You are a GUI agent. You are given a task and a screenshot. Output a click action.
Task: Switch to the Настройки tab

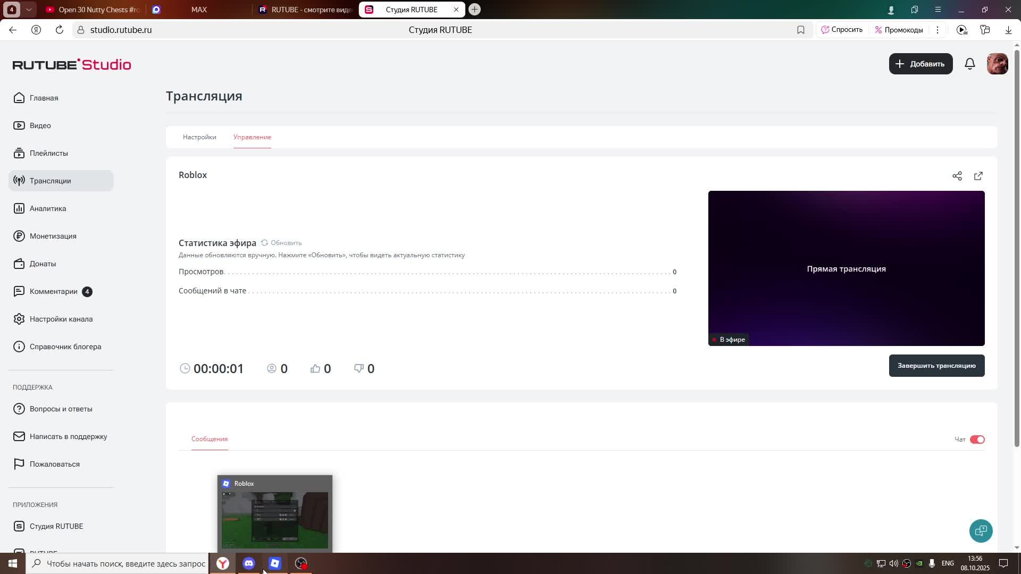(x=199, y=137)
